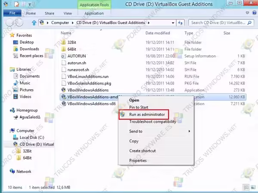Sort by the Size column header
The width and height of the screenshot is (258, 193).
[x=227, y=33]
